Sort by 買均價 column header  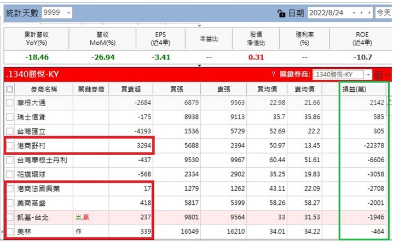pyautogui.click(x=267, y=89)
